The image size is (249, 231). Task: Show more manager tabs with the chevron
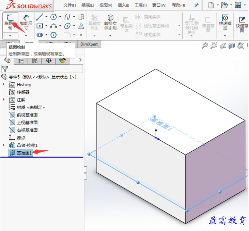80,60
